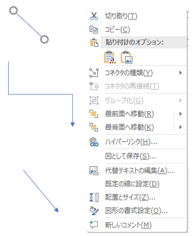The width and height of the screenshot is (194, 236).
Task: Click the bring to front icon
Action: [x=94, y=114]
